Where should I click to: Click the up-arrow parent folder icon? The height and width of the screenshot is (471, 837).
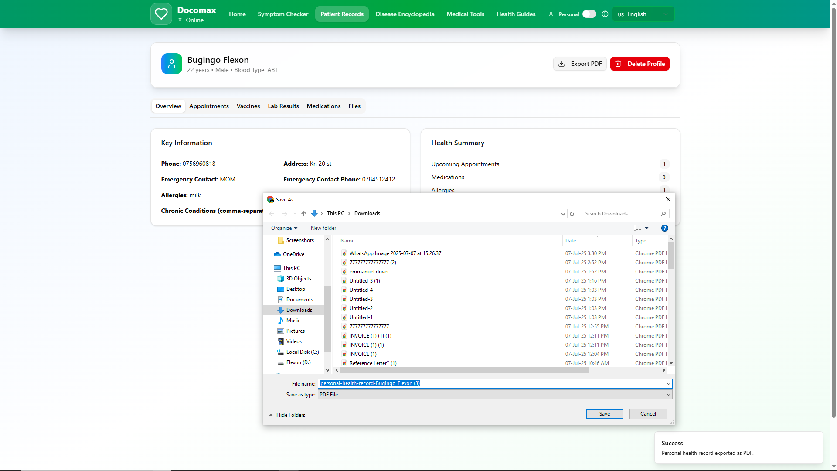[304, 214]
